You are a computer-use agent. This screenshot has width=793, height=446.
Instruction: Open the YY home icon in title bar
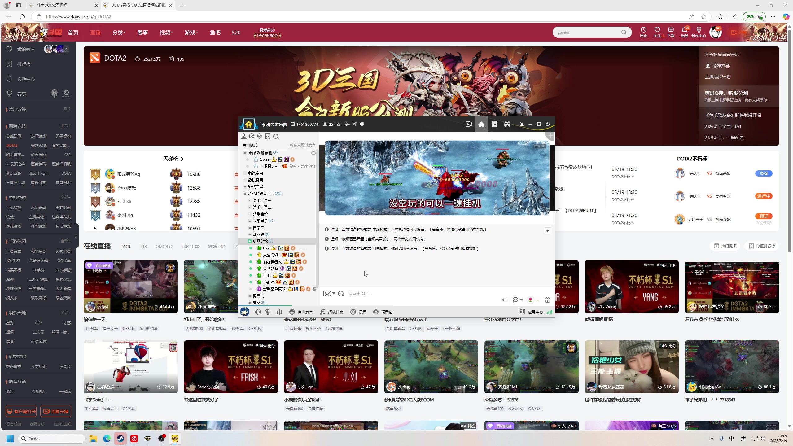pyautogui.click(x=481, y=124)
